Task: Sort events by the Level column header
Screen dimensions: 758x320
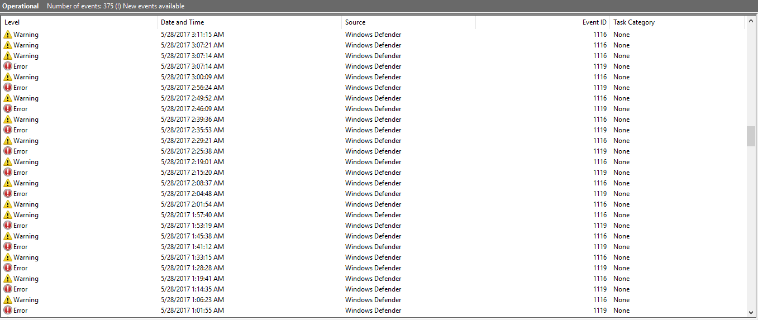Action: pyautogui.click(x=78, y=22)
